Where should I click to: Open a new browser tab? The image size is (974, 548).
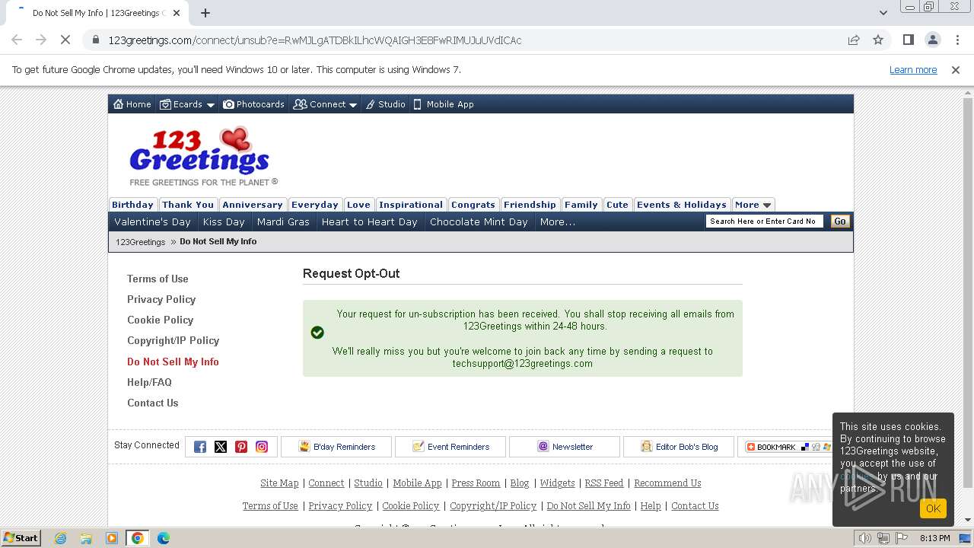(x=205, y=12)
